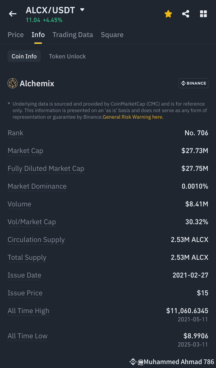The height and width of the screenshot is (368, 216).
Task: Switch to the Price tab
Action: tap(16, 35)
